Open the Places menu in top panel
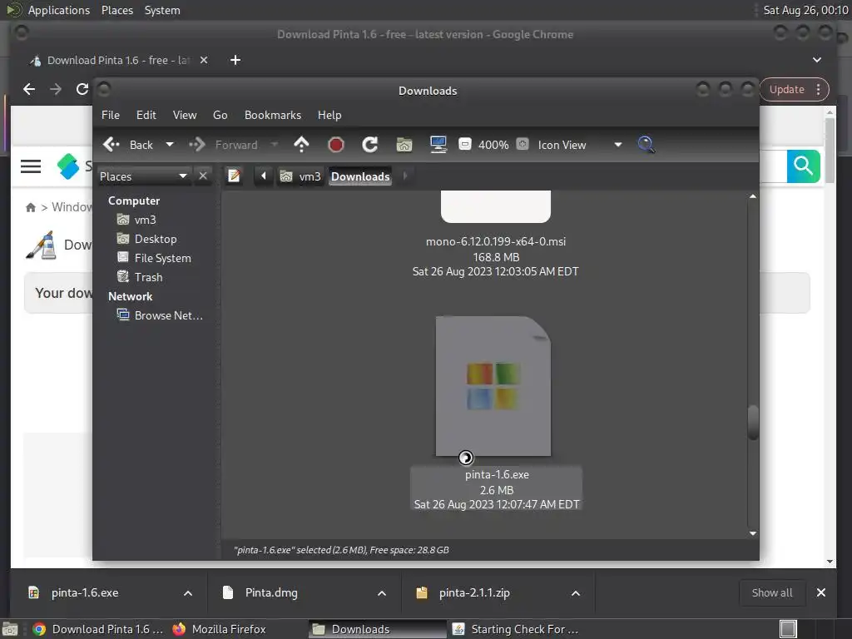The image size is (852, 639). (117, 10)
